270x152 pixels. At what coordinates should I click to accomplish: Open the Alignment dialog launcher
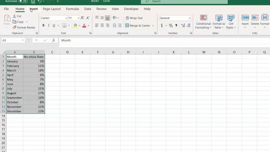[x=155, y=33]
